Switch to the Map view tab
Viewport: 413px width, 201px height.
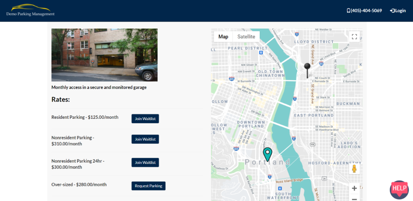pos(223,37)
